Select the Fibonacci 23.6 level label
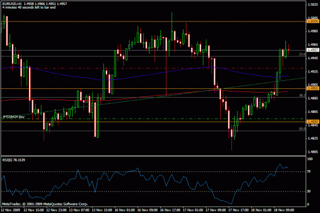 coord(302,54)
